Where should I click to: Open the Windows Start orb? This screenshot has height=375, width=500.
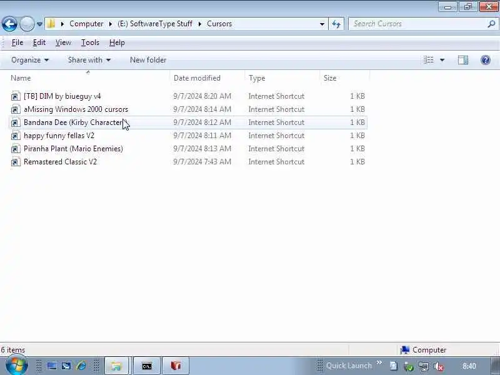(16, 366)
